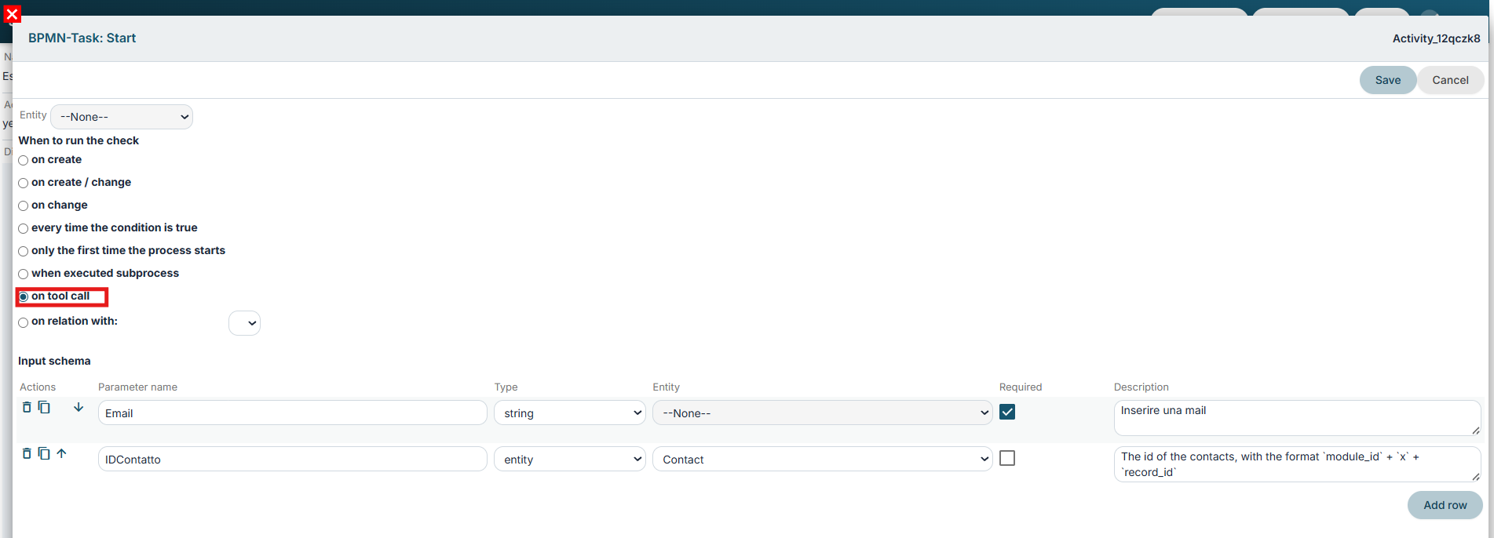Close the dialog with the red X
The height and width of the screenshot is (538, 1494).
click(12, 14)
